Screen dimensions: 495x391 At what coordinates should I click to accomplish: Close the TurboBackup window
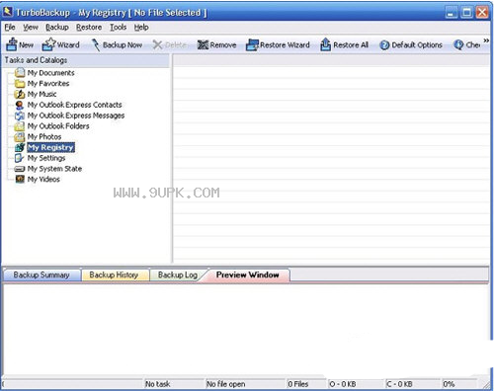pyautogui.click(x=482, y=13)
